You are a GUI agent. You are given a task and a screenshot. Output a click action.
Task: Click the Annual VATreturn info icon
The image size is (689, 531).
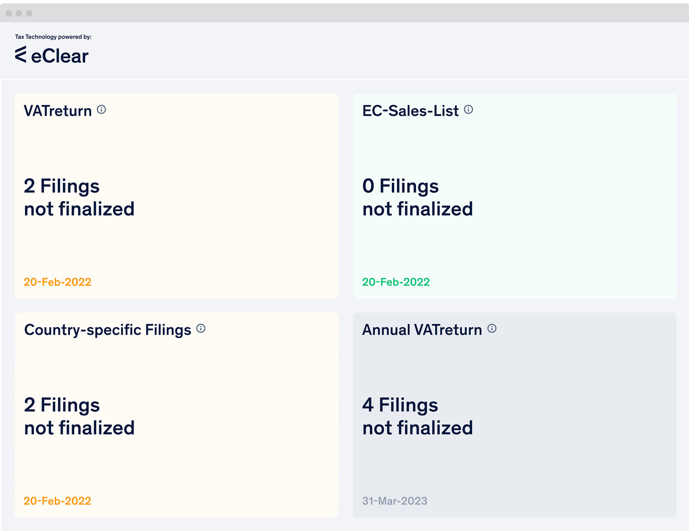point(491,328)
